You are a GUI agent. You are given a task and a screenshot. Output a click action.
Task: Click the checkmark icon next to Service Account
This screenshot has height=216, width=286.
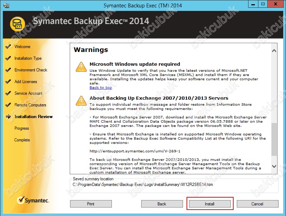pyautogui.click(x=8, y=93)
